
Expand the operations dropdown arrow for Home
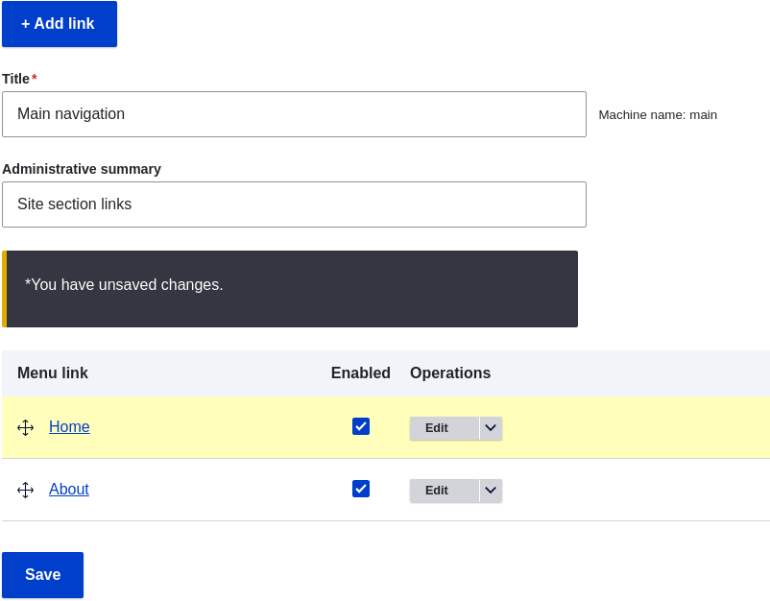(x=491, y=428)
